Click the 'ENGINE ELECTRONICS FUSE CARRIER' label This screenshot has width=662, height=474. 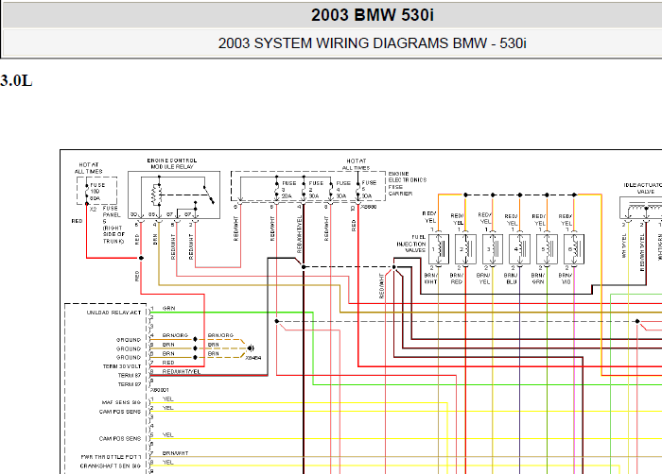[x=408, y=183]
